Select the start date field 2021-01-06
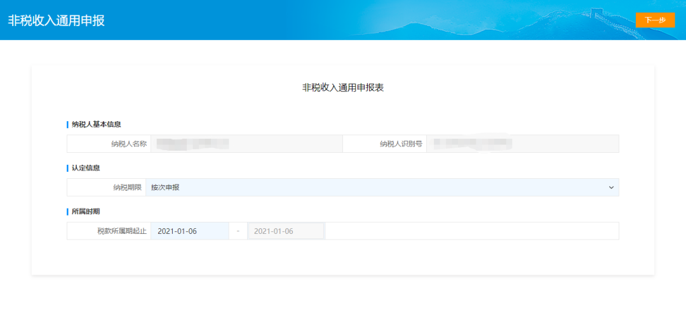 189,231
